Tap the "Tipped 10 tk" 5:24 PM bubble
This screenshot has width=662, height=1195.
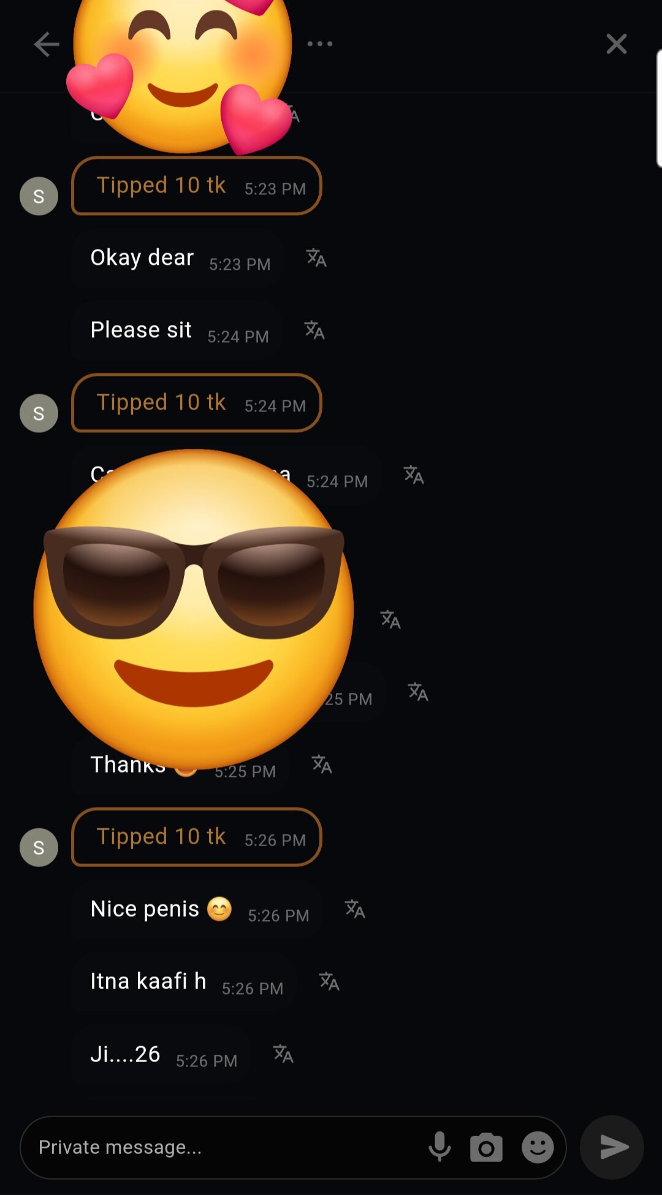pyautogui.click(x=196, y=403)
